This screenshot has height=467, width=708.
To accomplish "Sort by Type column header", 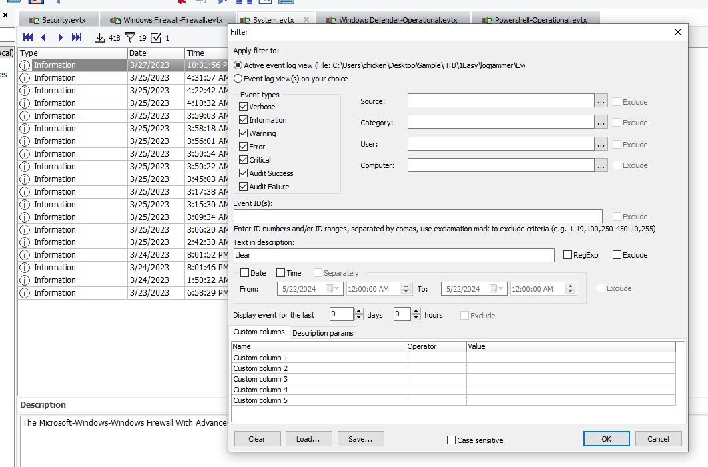I will tap(73, 53).
